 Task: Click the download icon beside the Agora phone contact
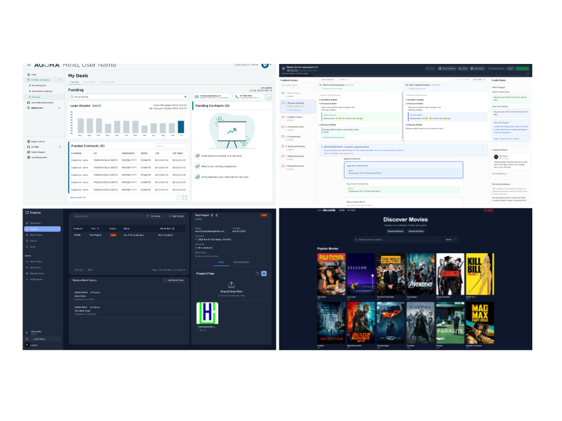pos(269,97)
